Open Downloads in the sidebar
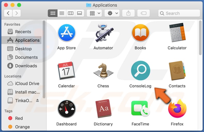The height and width of the screenshot is (132, 204). pyautogui.click(x=21, y=66)
